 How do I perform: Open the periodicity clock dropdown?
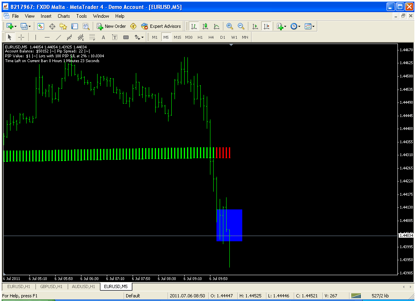(295, 26)
